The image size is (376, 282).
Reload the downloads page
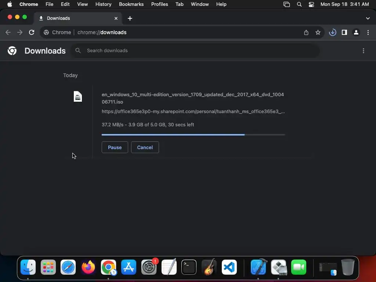pos(32,32)
